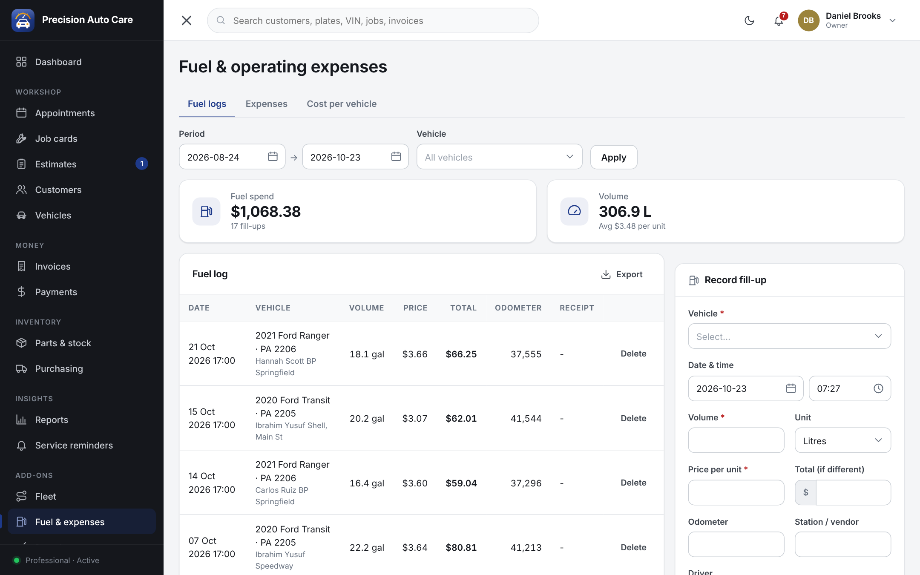Screen dimensions: 920x575
Task: Click period end date 2026-10-23 field
Action: click(355, 157)
